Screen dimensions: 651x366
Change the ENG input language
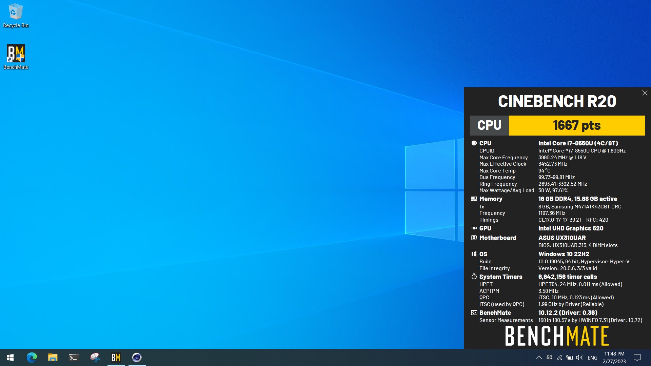click(592, 358)
